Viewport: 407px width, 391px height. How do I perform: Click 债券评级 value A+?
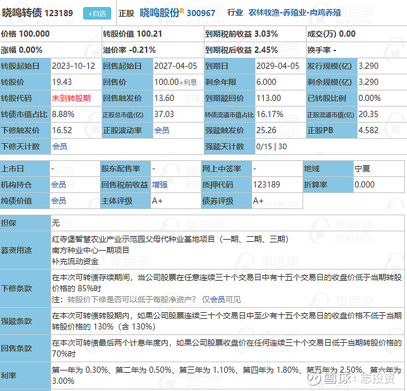click(x=258, y=201)
